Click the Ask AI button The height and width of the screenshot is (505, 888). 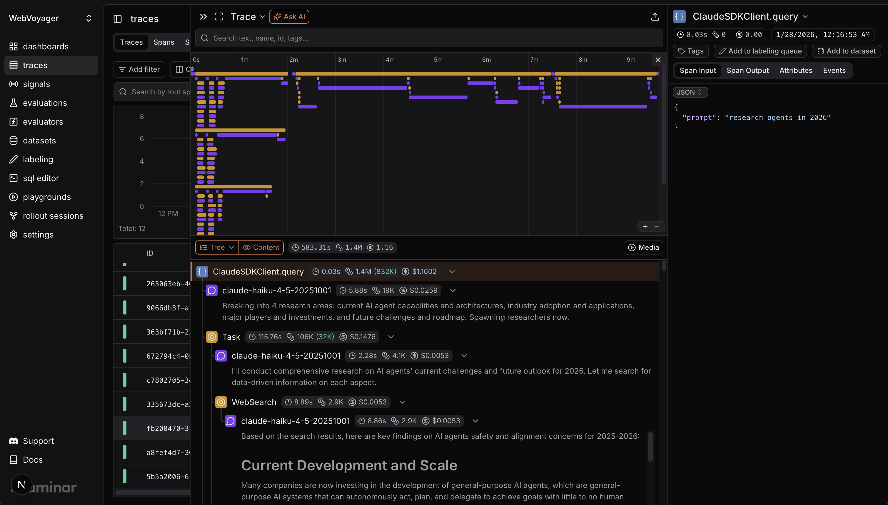click(x=289, y=16)
